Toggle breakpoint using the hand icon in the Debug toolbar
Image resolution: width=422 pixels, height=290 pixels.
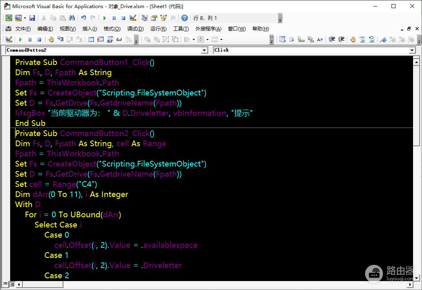click(x=51, y=39)
